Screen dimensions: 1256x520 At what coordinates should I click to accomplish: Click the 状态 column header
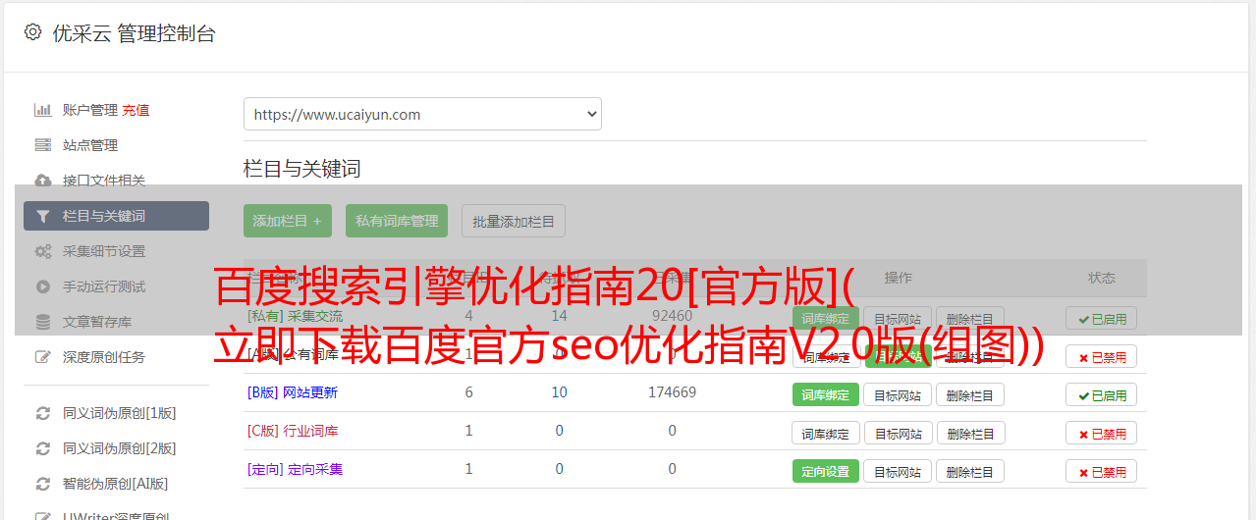(1102, 278)
